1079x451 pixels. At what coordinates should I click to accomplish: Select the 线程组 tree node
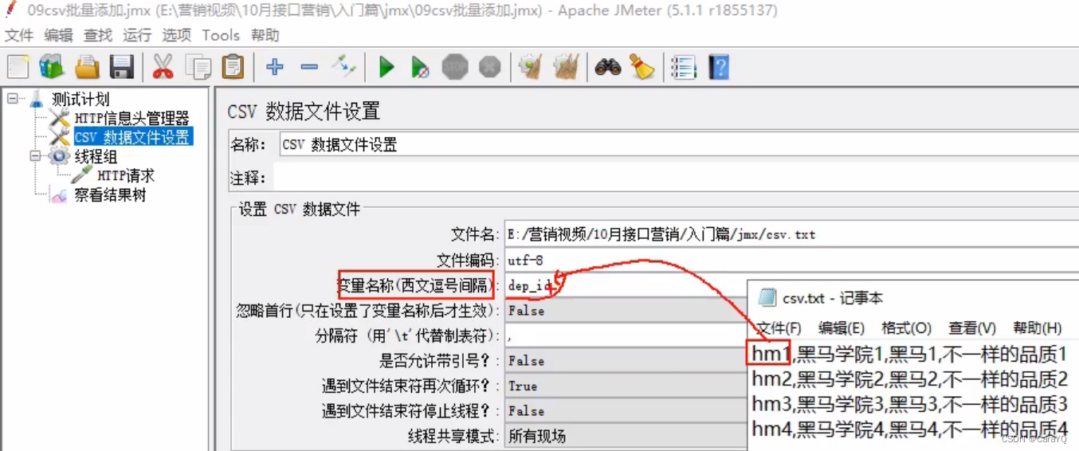[96, 157]
